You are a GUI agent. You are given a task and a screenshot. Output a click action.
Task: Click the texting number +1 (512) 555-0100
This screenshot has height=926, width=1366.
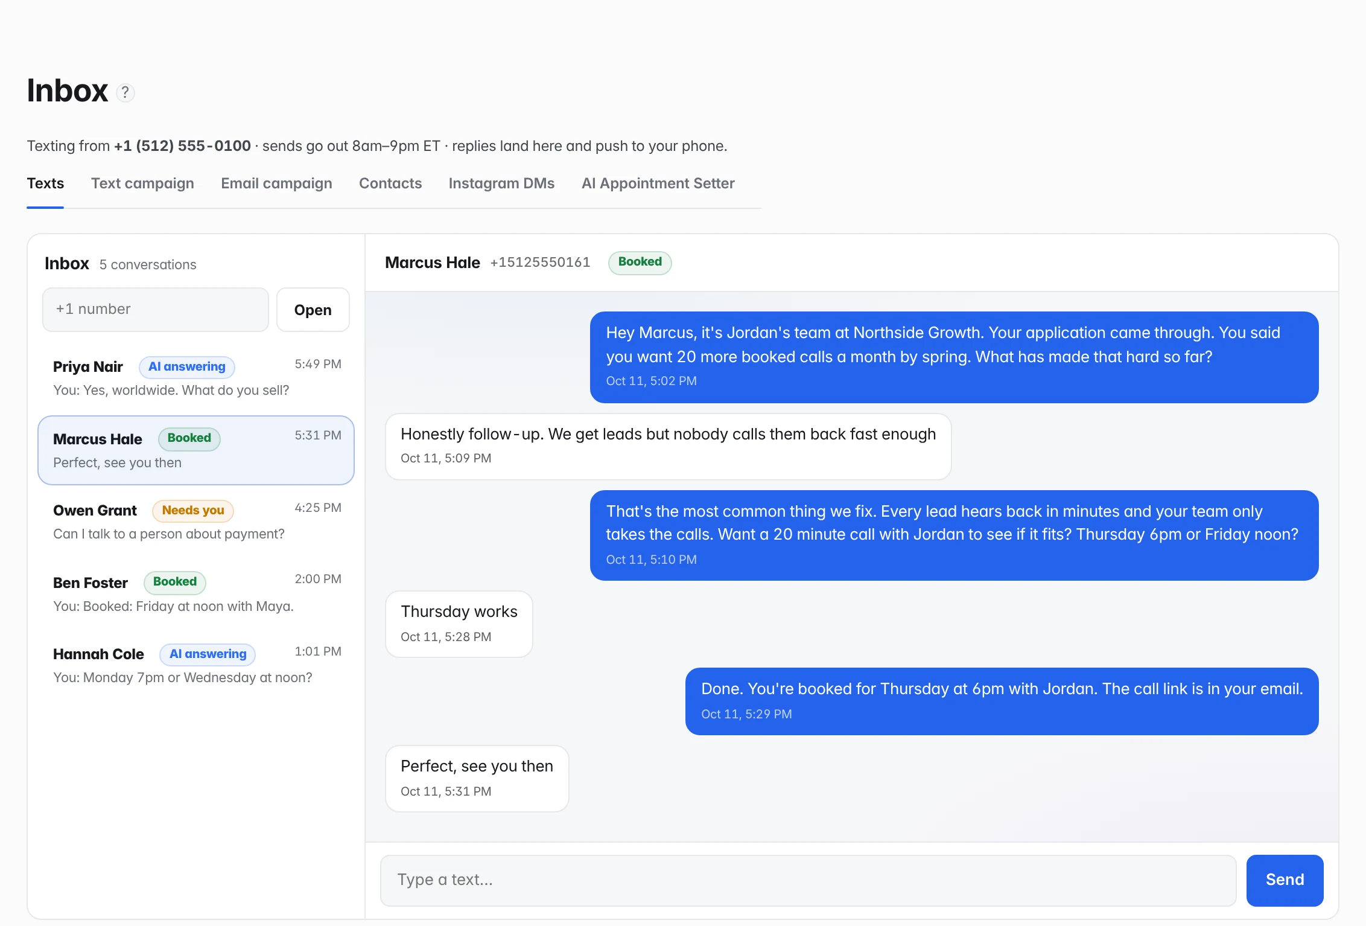point(182,146)
